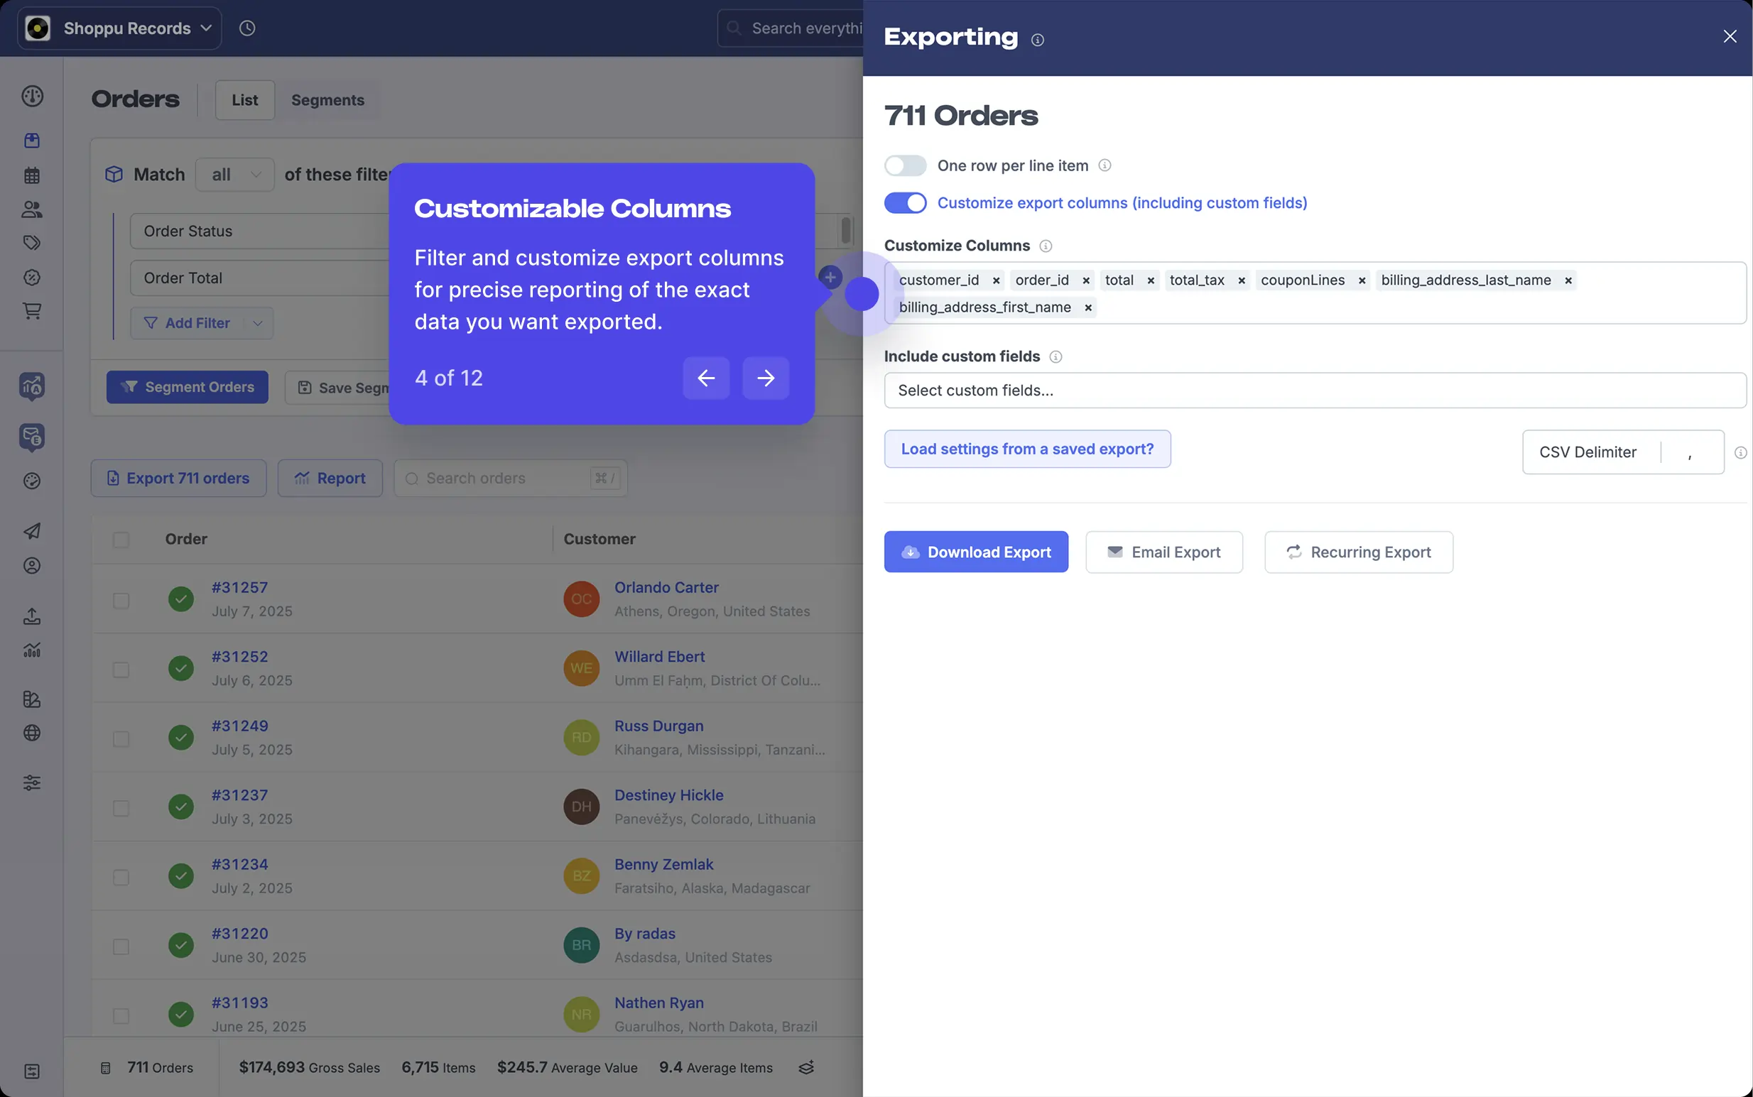The width and height of the screenshot is (1753, 1097).
Task: Remove the couponLines column tag
Action: [x=1362, y=280]
